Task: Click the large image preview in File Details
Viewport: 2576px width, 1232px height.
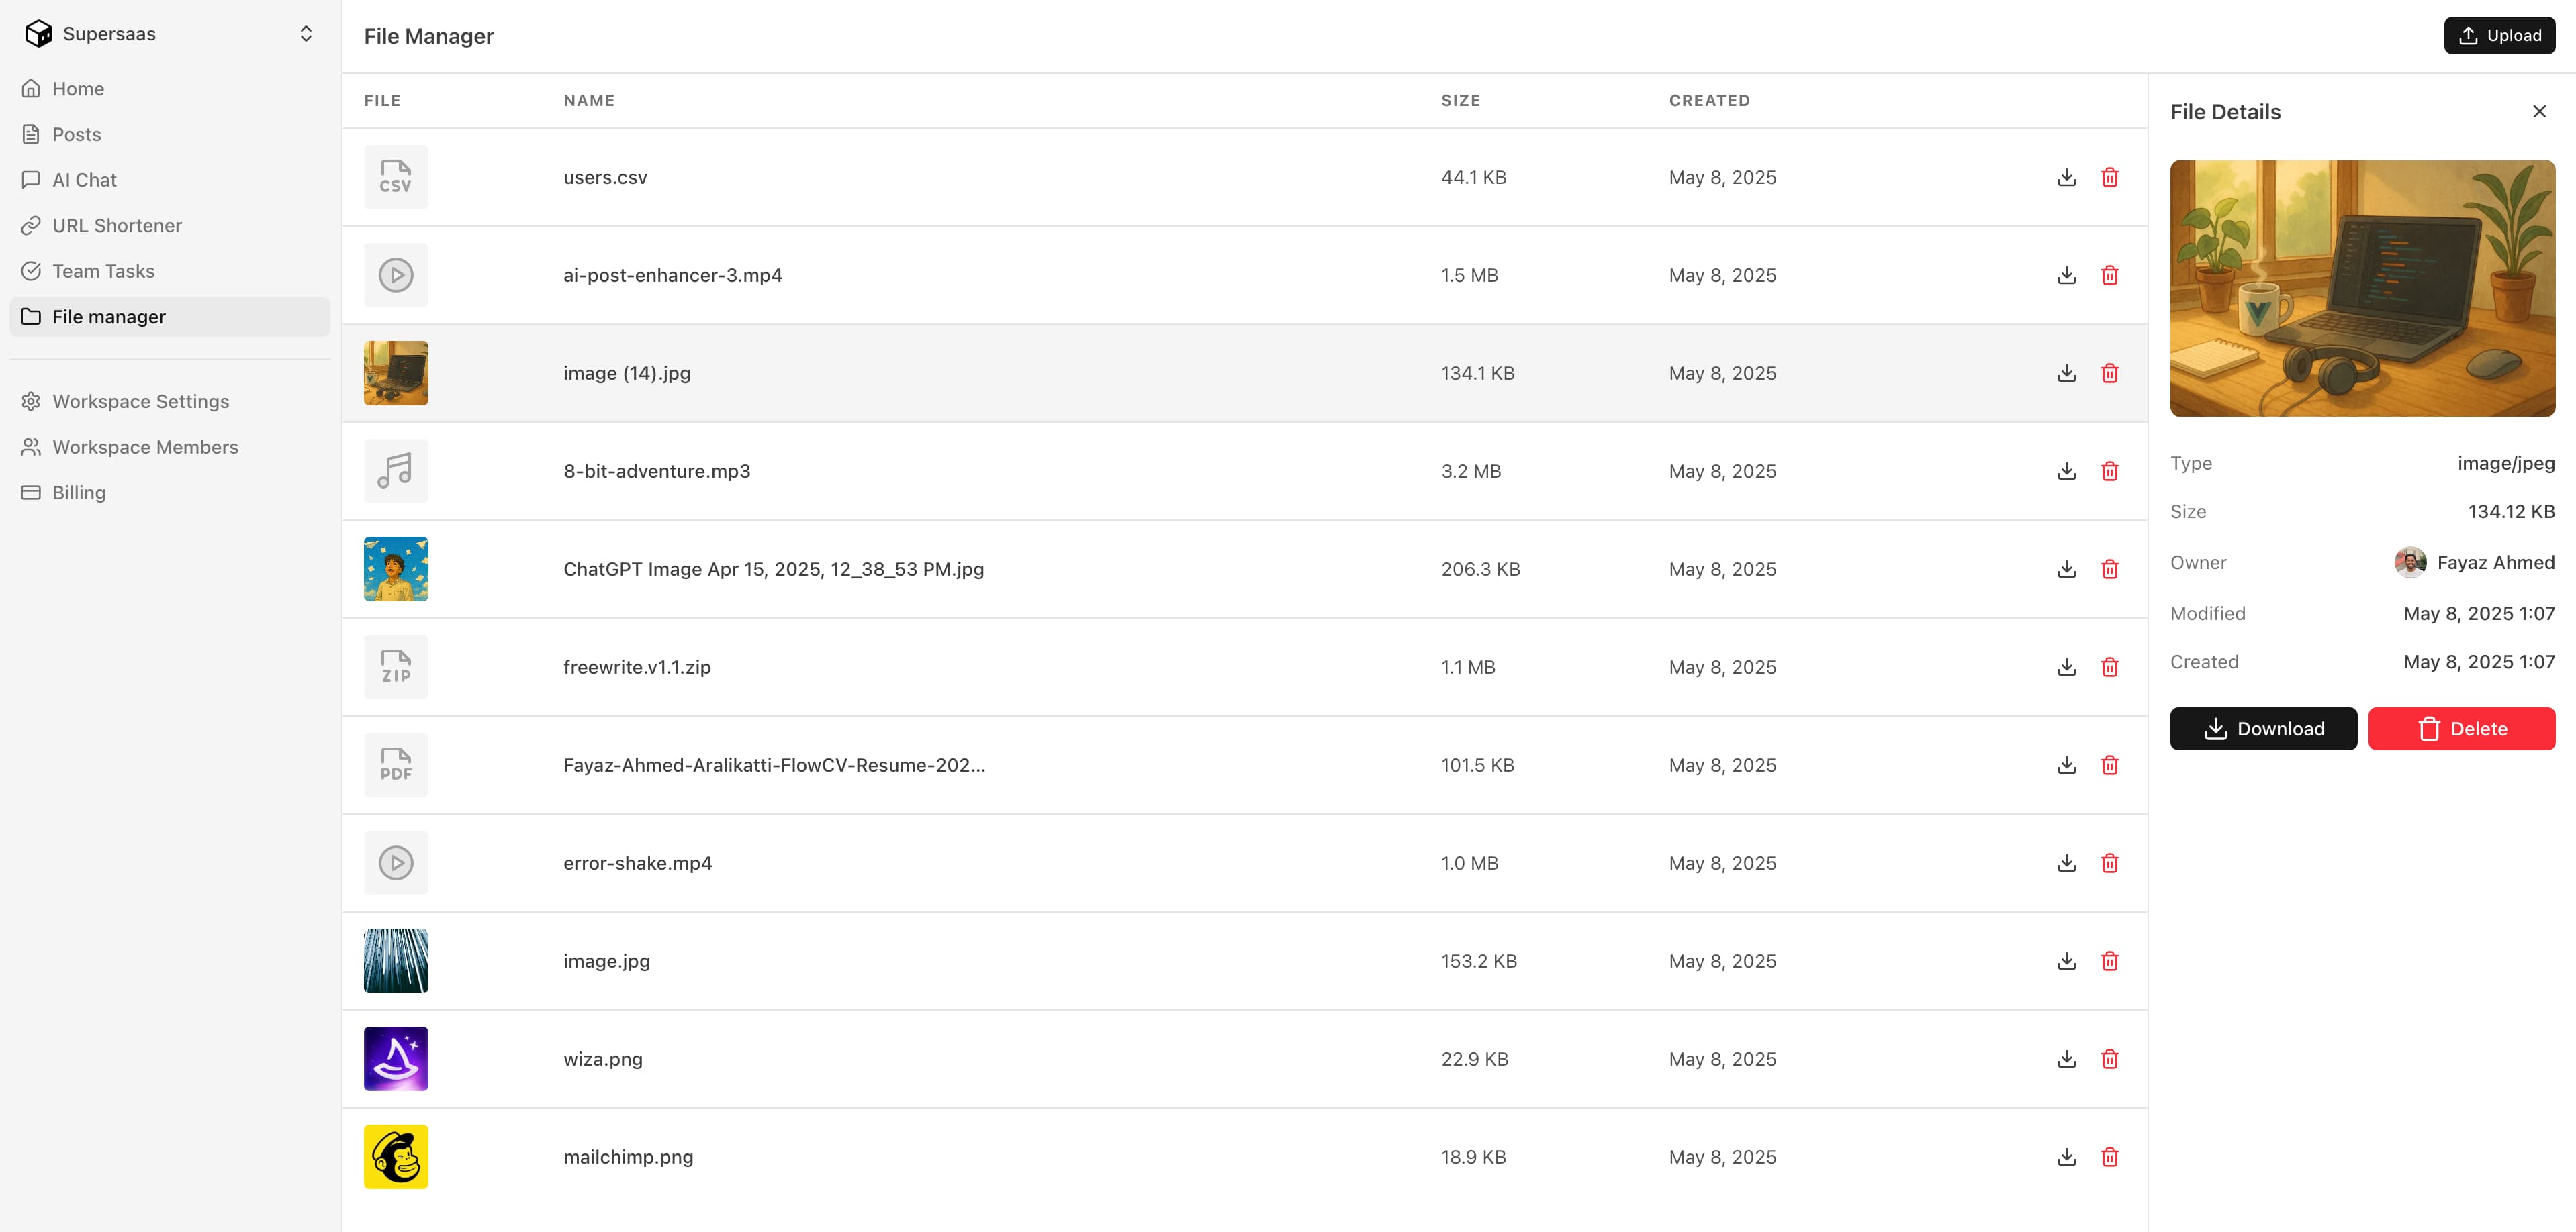Action: pos(2361,289)
